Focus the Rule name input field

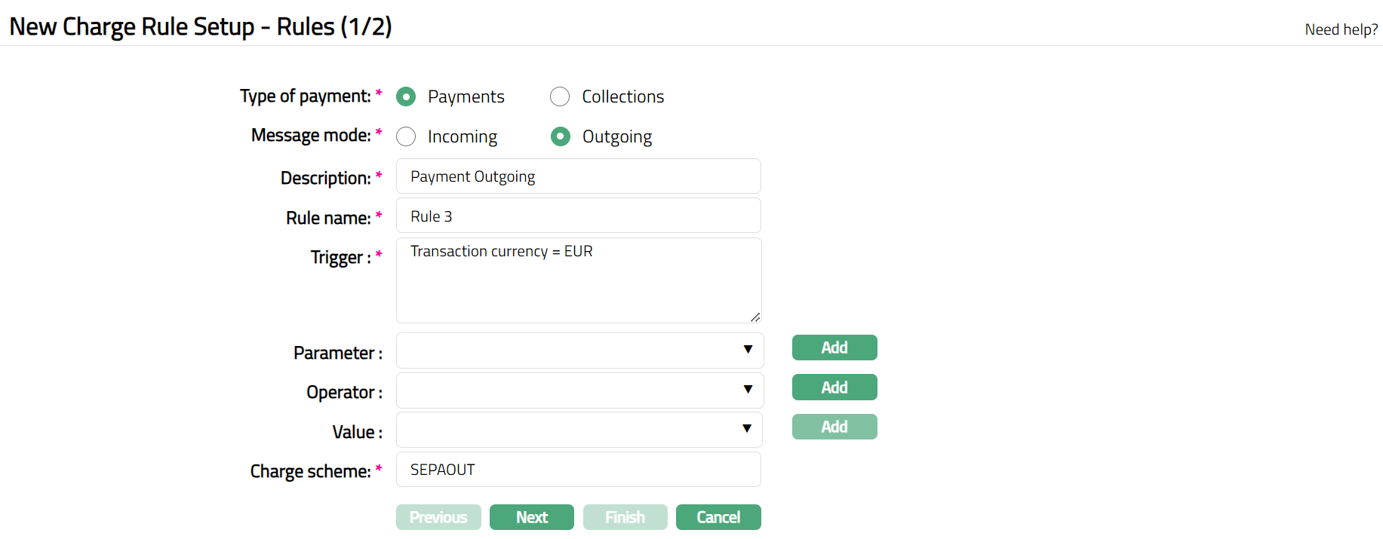tap(578, 216)
